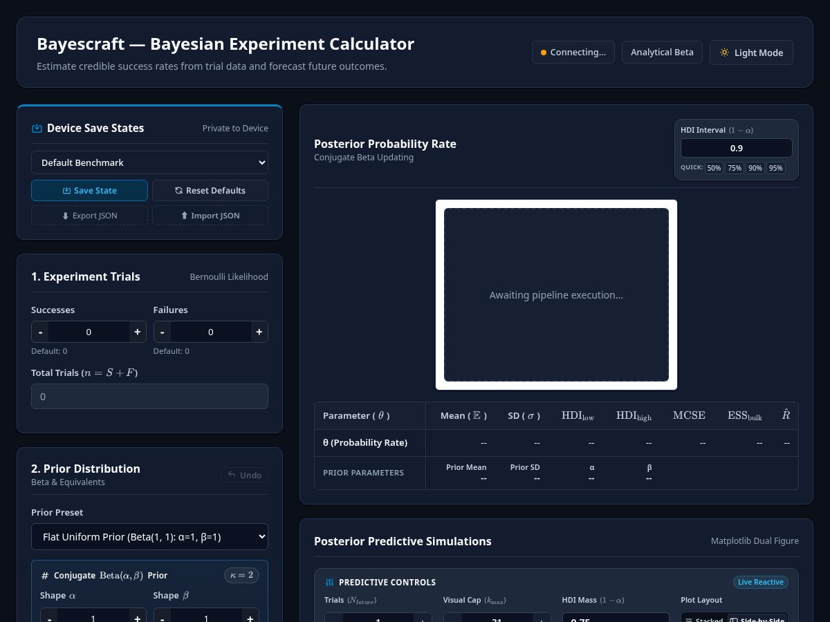This screenshot has height=622, width=830.
Task: Click the Device Save States header icon
Action: [x=37, y=128]
